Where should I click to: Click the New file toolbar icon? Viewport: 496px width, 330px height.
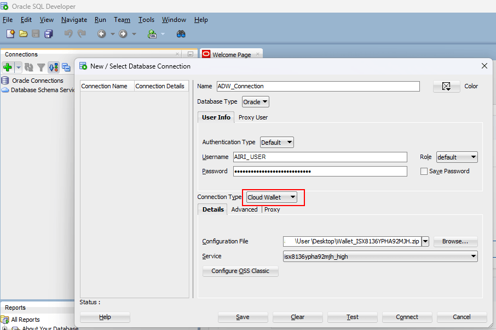coord(10,34)
